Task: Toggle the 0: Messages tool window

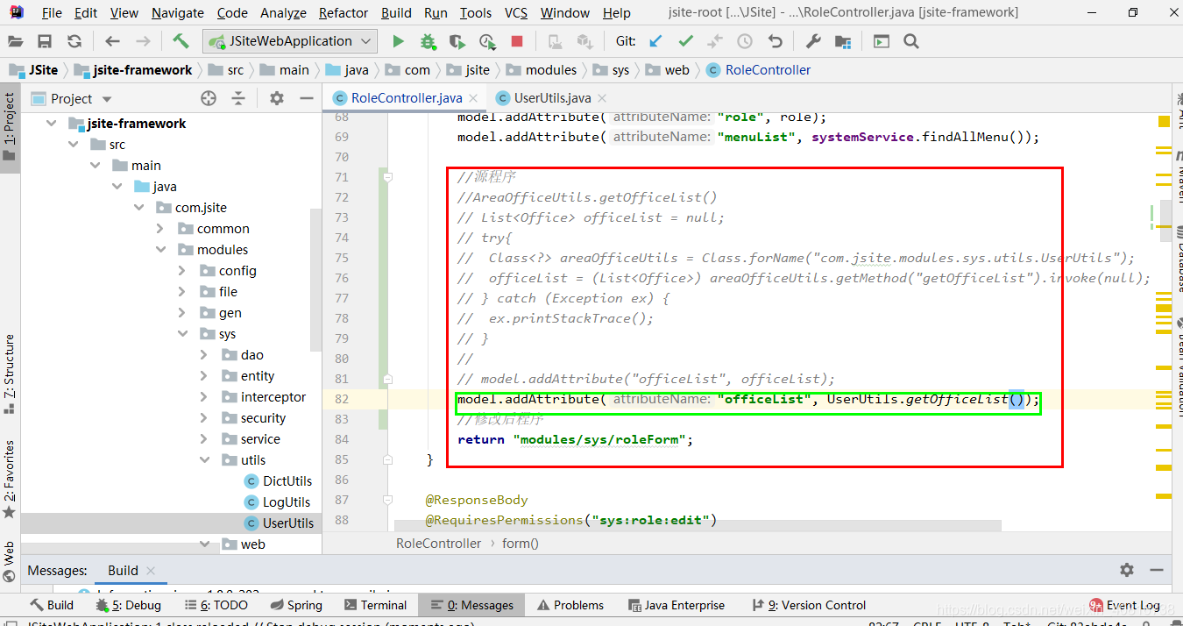Action: coord(471,605)
